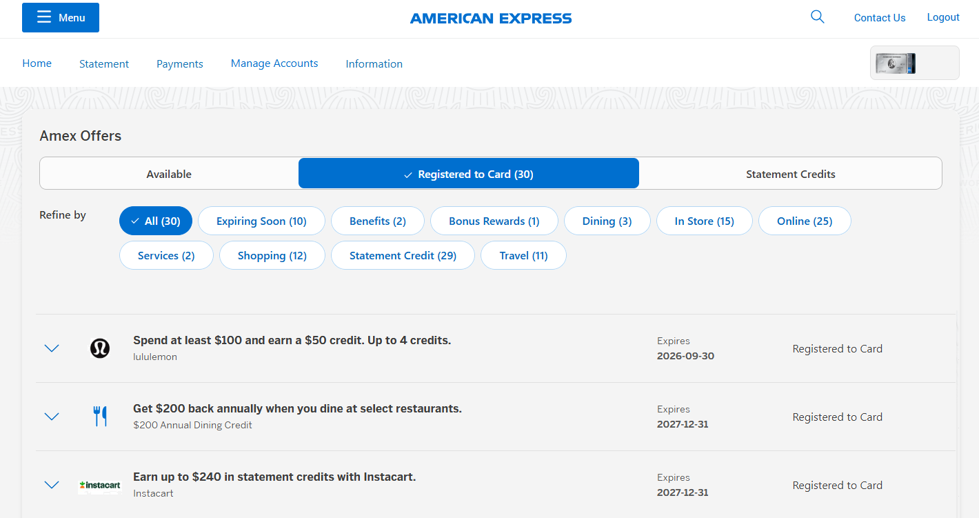Image resolution: width=979 pixels, height=518 pixels.
Task: Disable the All offers filter
Action: pyautogui.click(x=155, y=221)
